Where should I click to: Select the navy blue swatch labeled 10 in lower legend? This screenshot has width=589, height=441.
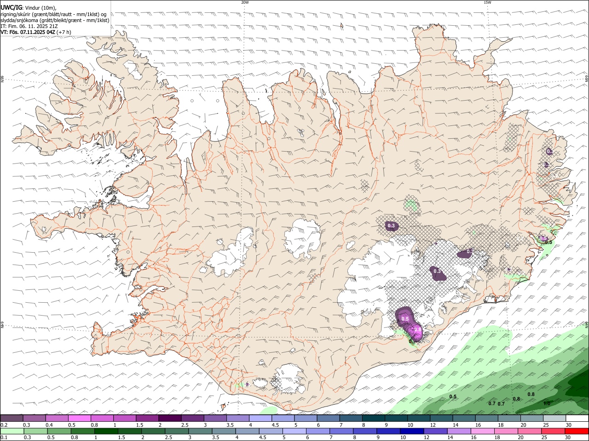(x=412, y=431)
